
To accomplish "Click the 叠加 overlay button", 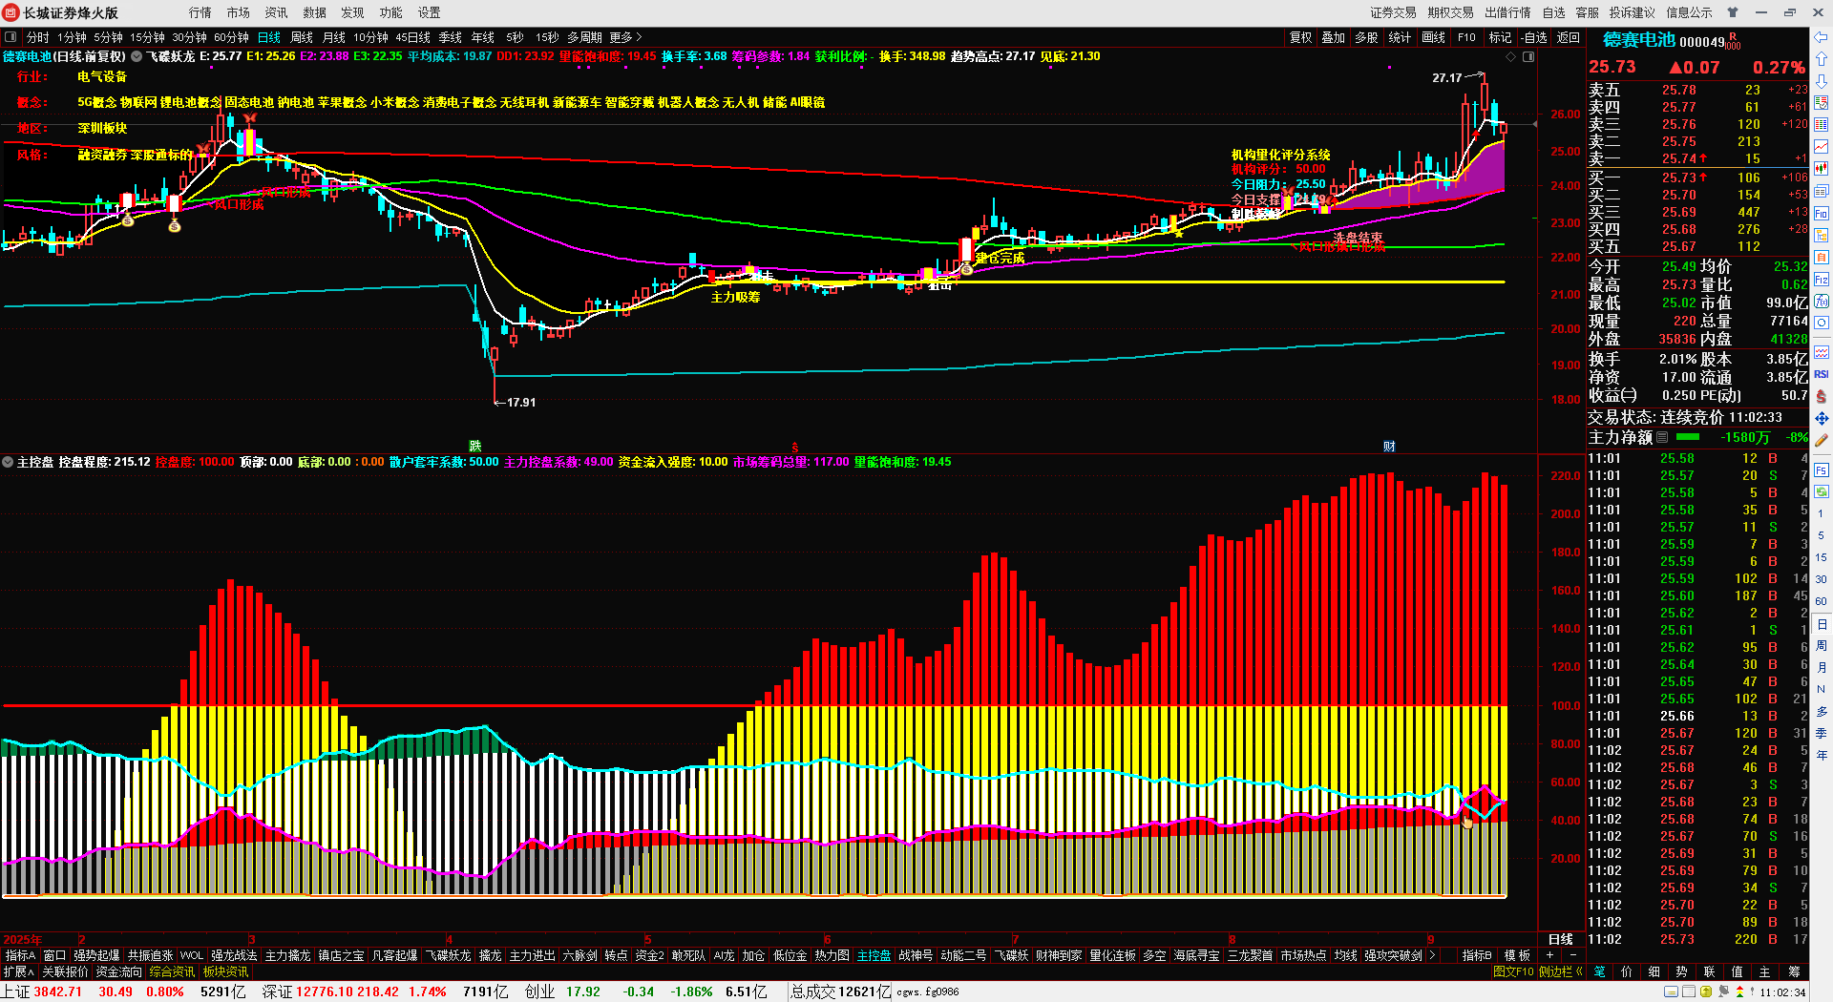I will 1334,37.
